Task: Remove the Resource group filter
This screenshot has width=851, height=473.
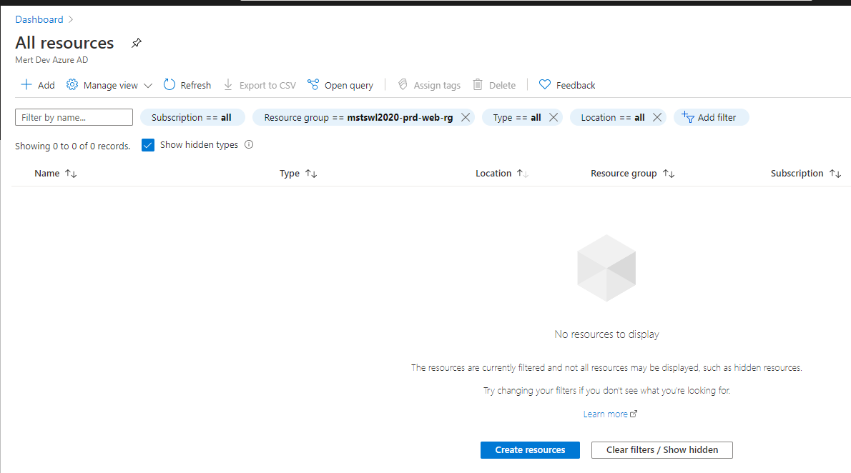Action: click(x=466, y=117)
